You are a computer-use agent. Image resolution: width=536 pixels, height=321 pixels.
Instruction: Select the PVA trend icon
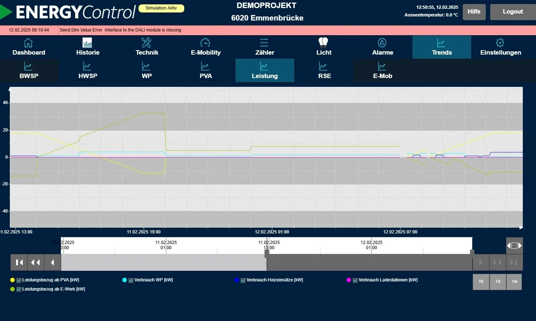[x=205, y=66]
